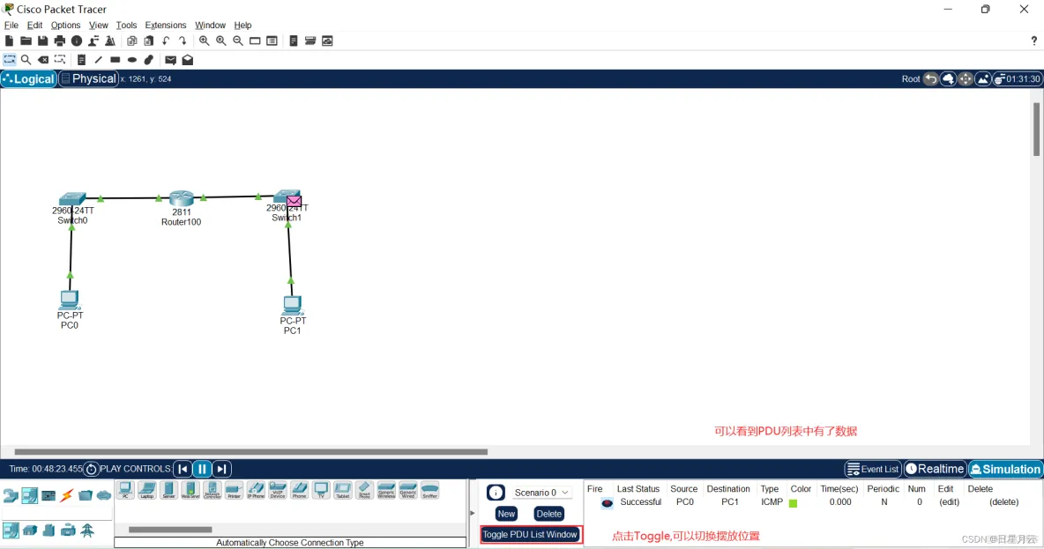
Task: Select the Add Simple PDU envelope icon
Action: pos(170,60)
